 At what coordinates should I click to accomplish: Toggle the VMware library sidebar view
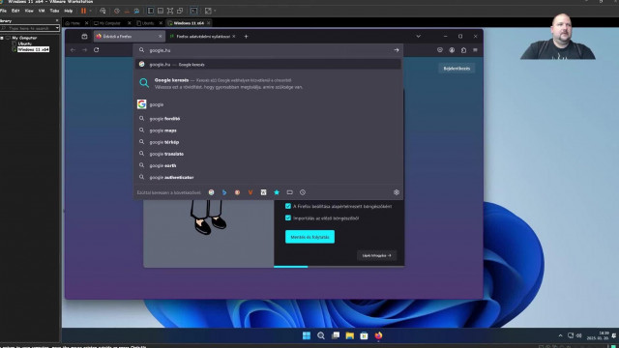pos(151,11)
